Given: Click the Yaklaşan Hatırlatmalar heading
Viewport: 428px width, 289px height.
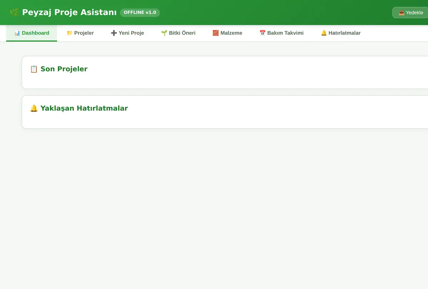Looking at the screenshot, I should pyautogui.click(x=79, y=108).
